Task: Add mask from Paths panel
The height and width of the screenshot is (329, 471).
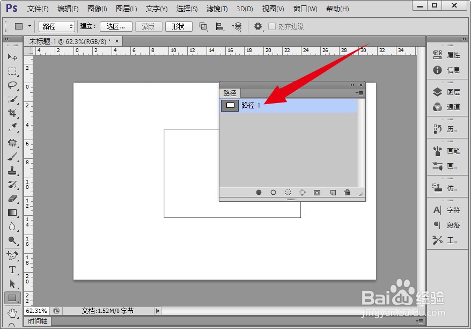Action: [317, 193]
